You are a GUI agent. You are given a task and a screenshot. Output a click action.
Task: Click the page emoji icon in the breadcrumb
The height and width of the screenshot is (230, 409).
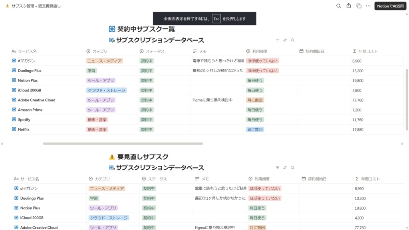(8, 6)
